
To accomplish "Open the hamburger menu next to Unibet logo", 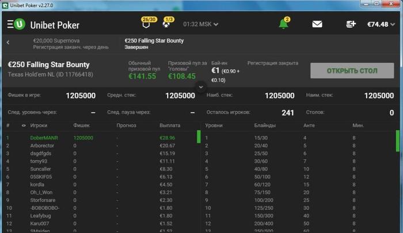I will [x=10, y=24].
